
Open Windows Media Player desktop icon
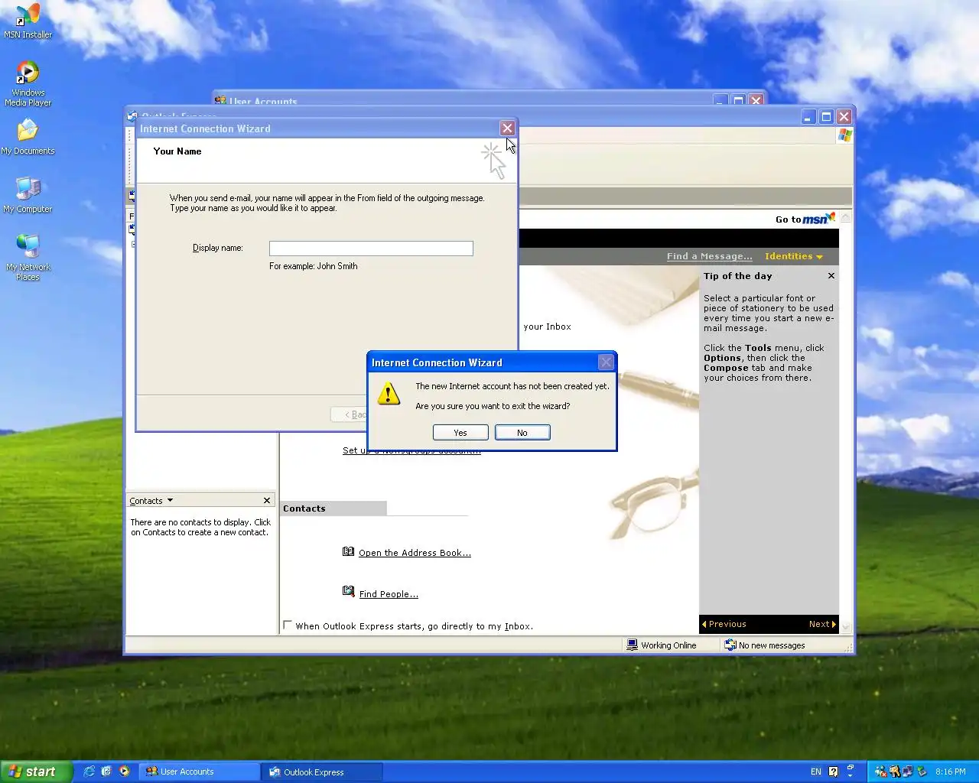pos(28,83)
